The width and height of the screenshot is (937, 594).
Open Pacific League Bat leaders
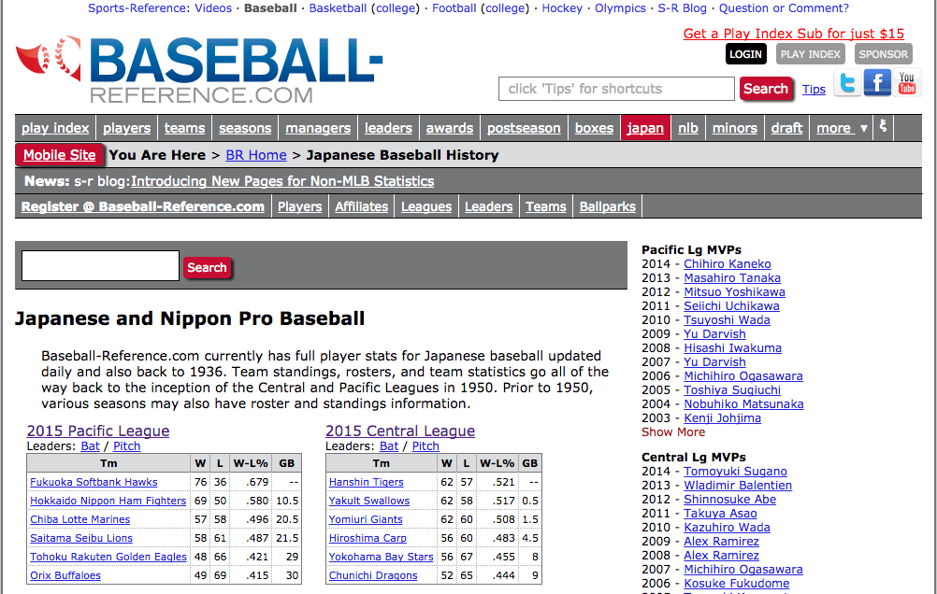pyautogui.click(x=90, y=445)
